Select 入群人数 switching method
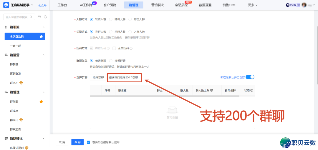The width and height of the screenshot is (318, 150). coord(130,32)
